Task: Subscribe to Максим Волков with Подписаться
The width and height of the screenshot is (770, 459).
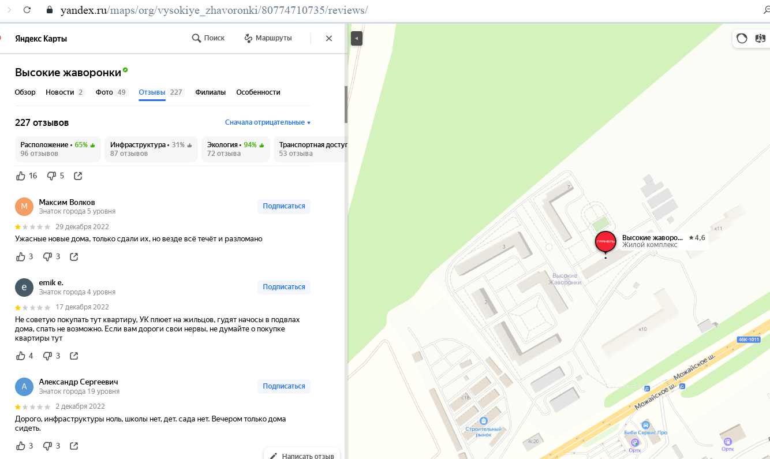Action: [x=284, y=206]
